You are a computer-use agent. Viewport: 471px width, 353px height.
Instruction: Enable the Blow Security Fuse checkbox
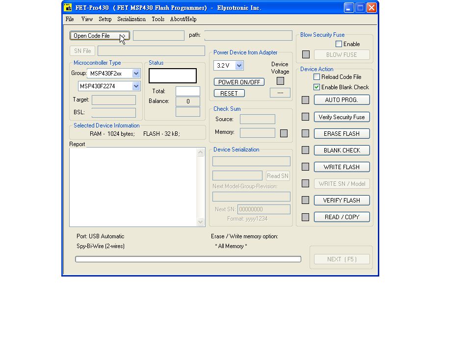click(339, 44)
